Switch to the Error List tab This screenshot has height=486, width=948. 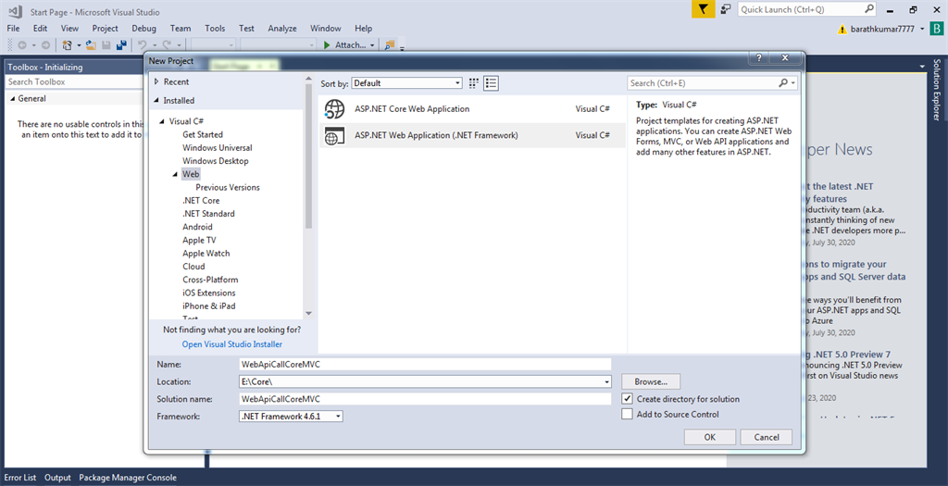pyautogui.click(x=20, y=478)
